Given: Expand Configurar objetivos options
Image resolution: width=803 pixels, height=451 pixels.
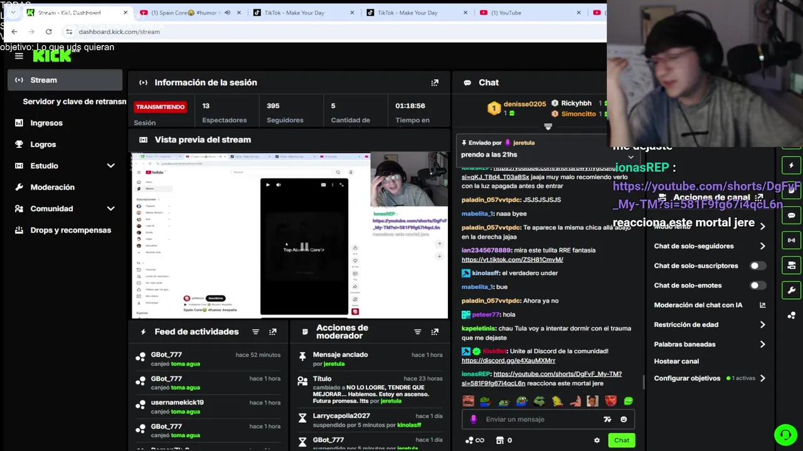Looking at the screenshot, I should point(762,378).
